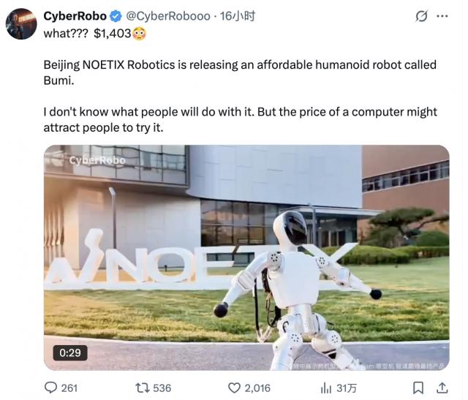Click the 2,016 likes count

click(257, 388)
